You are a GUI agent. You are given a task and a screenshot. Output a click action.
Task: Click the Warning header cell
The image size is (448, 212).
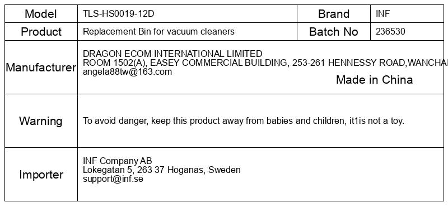click(41, 121)
